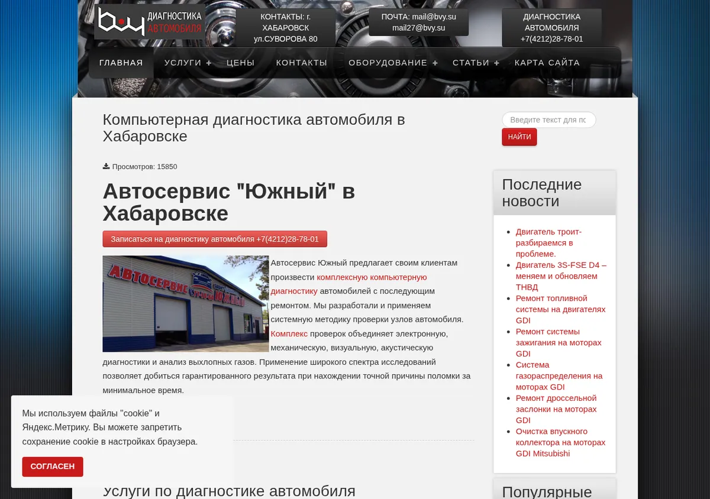Accept cookies with СОГЛАСЕН button
This screenshot has height=499, width=710.
pos(53,466)
